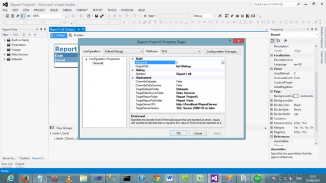Switch to the Design tab
The image size is (326, 183).
tap(58, 35)
